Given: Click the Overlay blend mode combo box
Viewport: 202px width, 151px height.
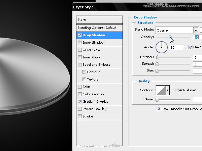Looking at the screenshot, I should tap(177, 31).
